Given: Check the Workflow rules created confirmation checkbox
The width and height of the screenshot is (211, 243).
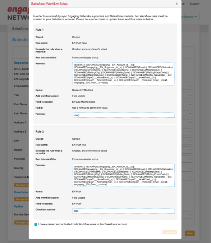Looking at the screenshot, I should pyautogui.click(x=36, y=224).
